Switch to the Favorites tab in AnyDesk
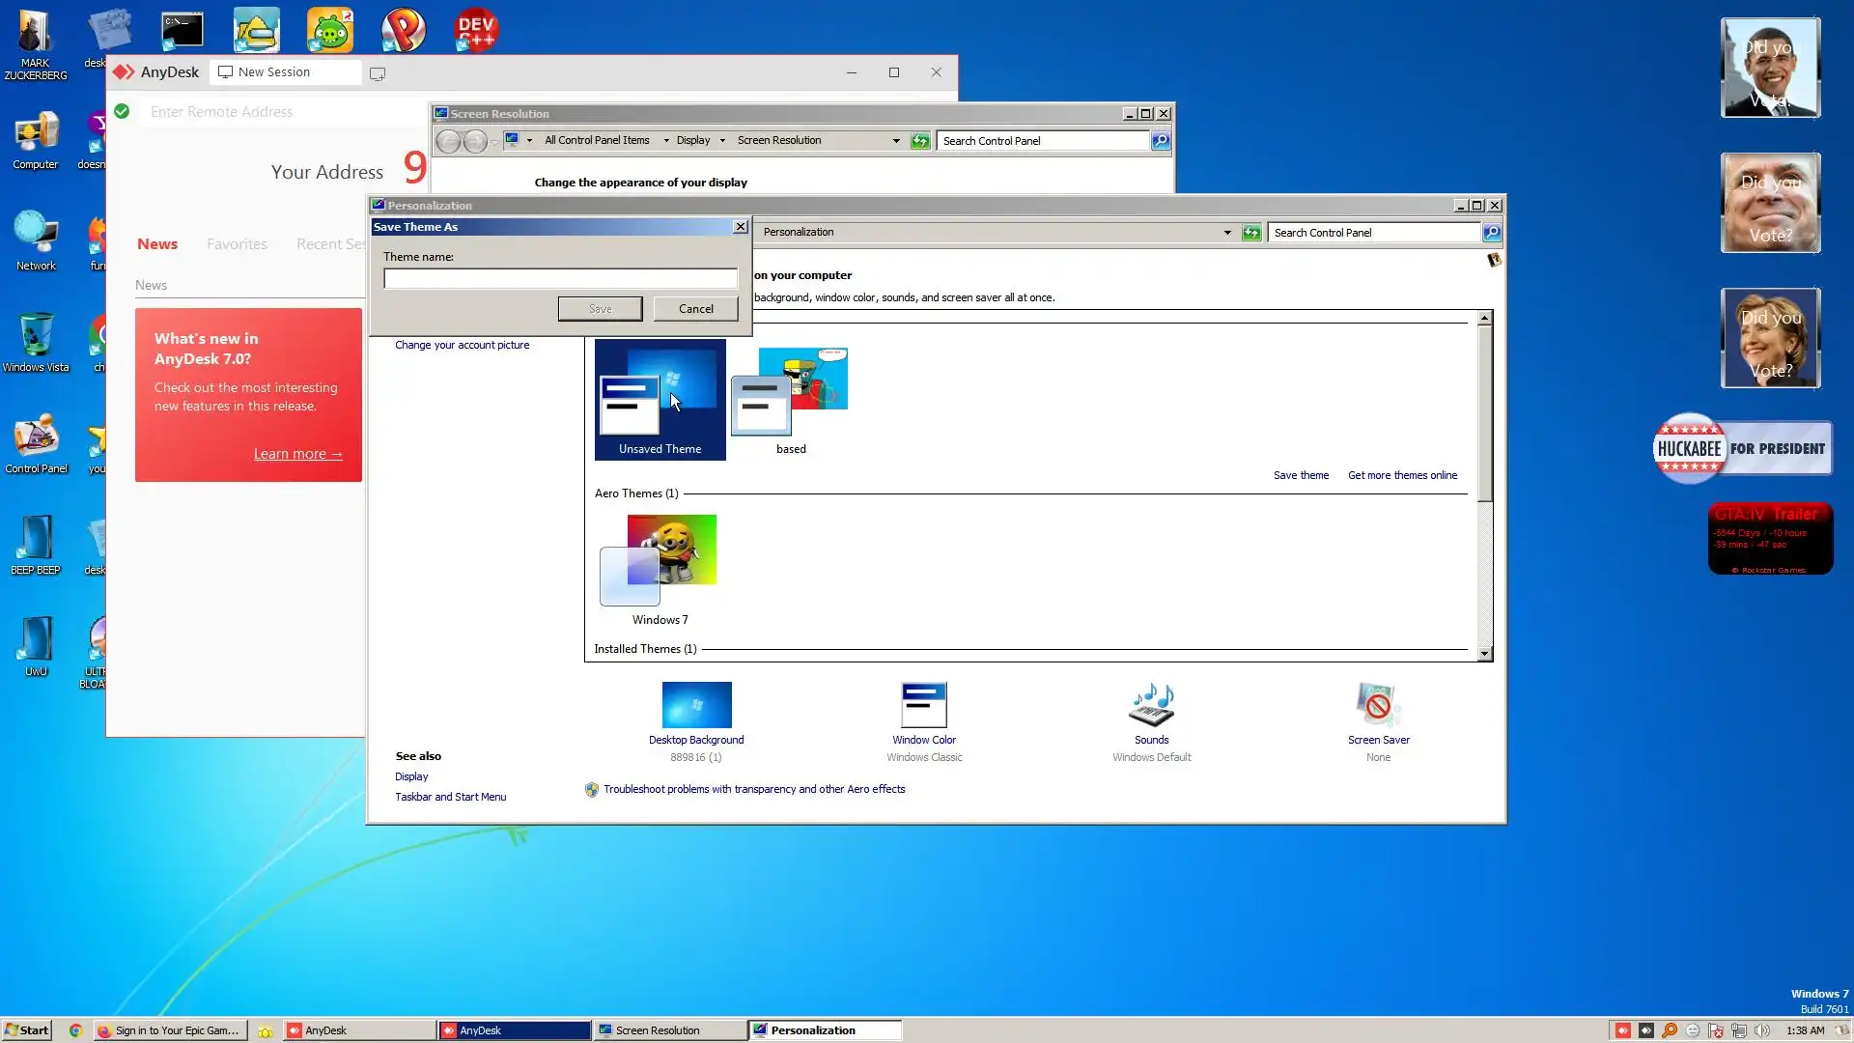Viewport: 1854px width, 1043px height. click(237, 244)
